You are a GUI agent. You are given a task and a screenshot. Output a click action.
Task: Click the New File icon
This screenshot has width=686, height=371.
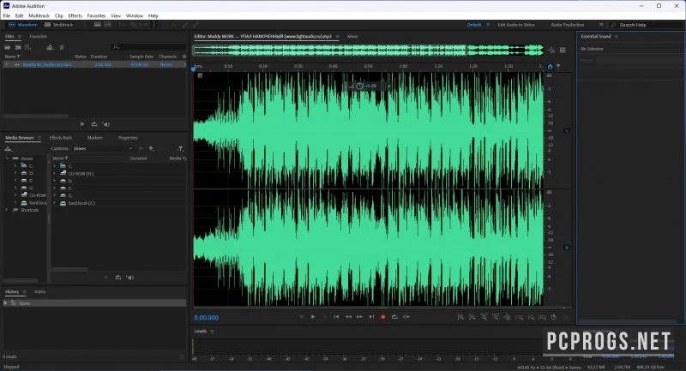[28, 47]
